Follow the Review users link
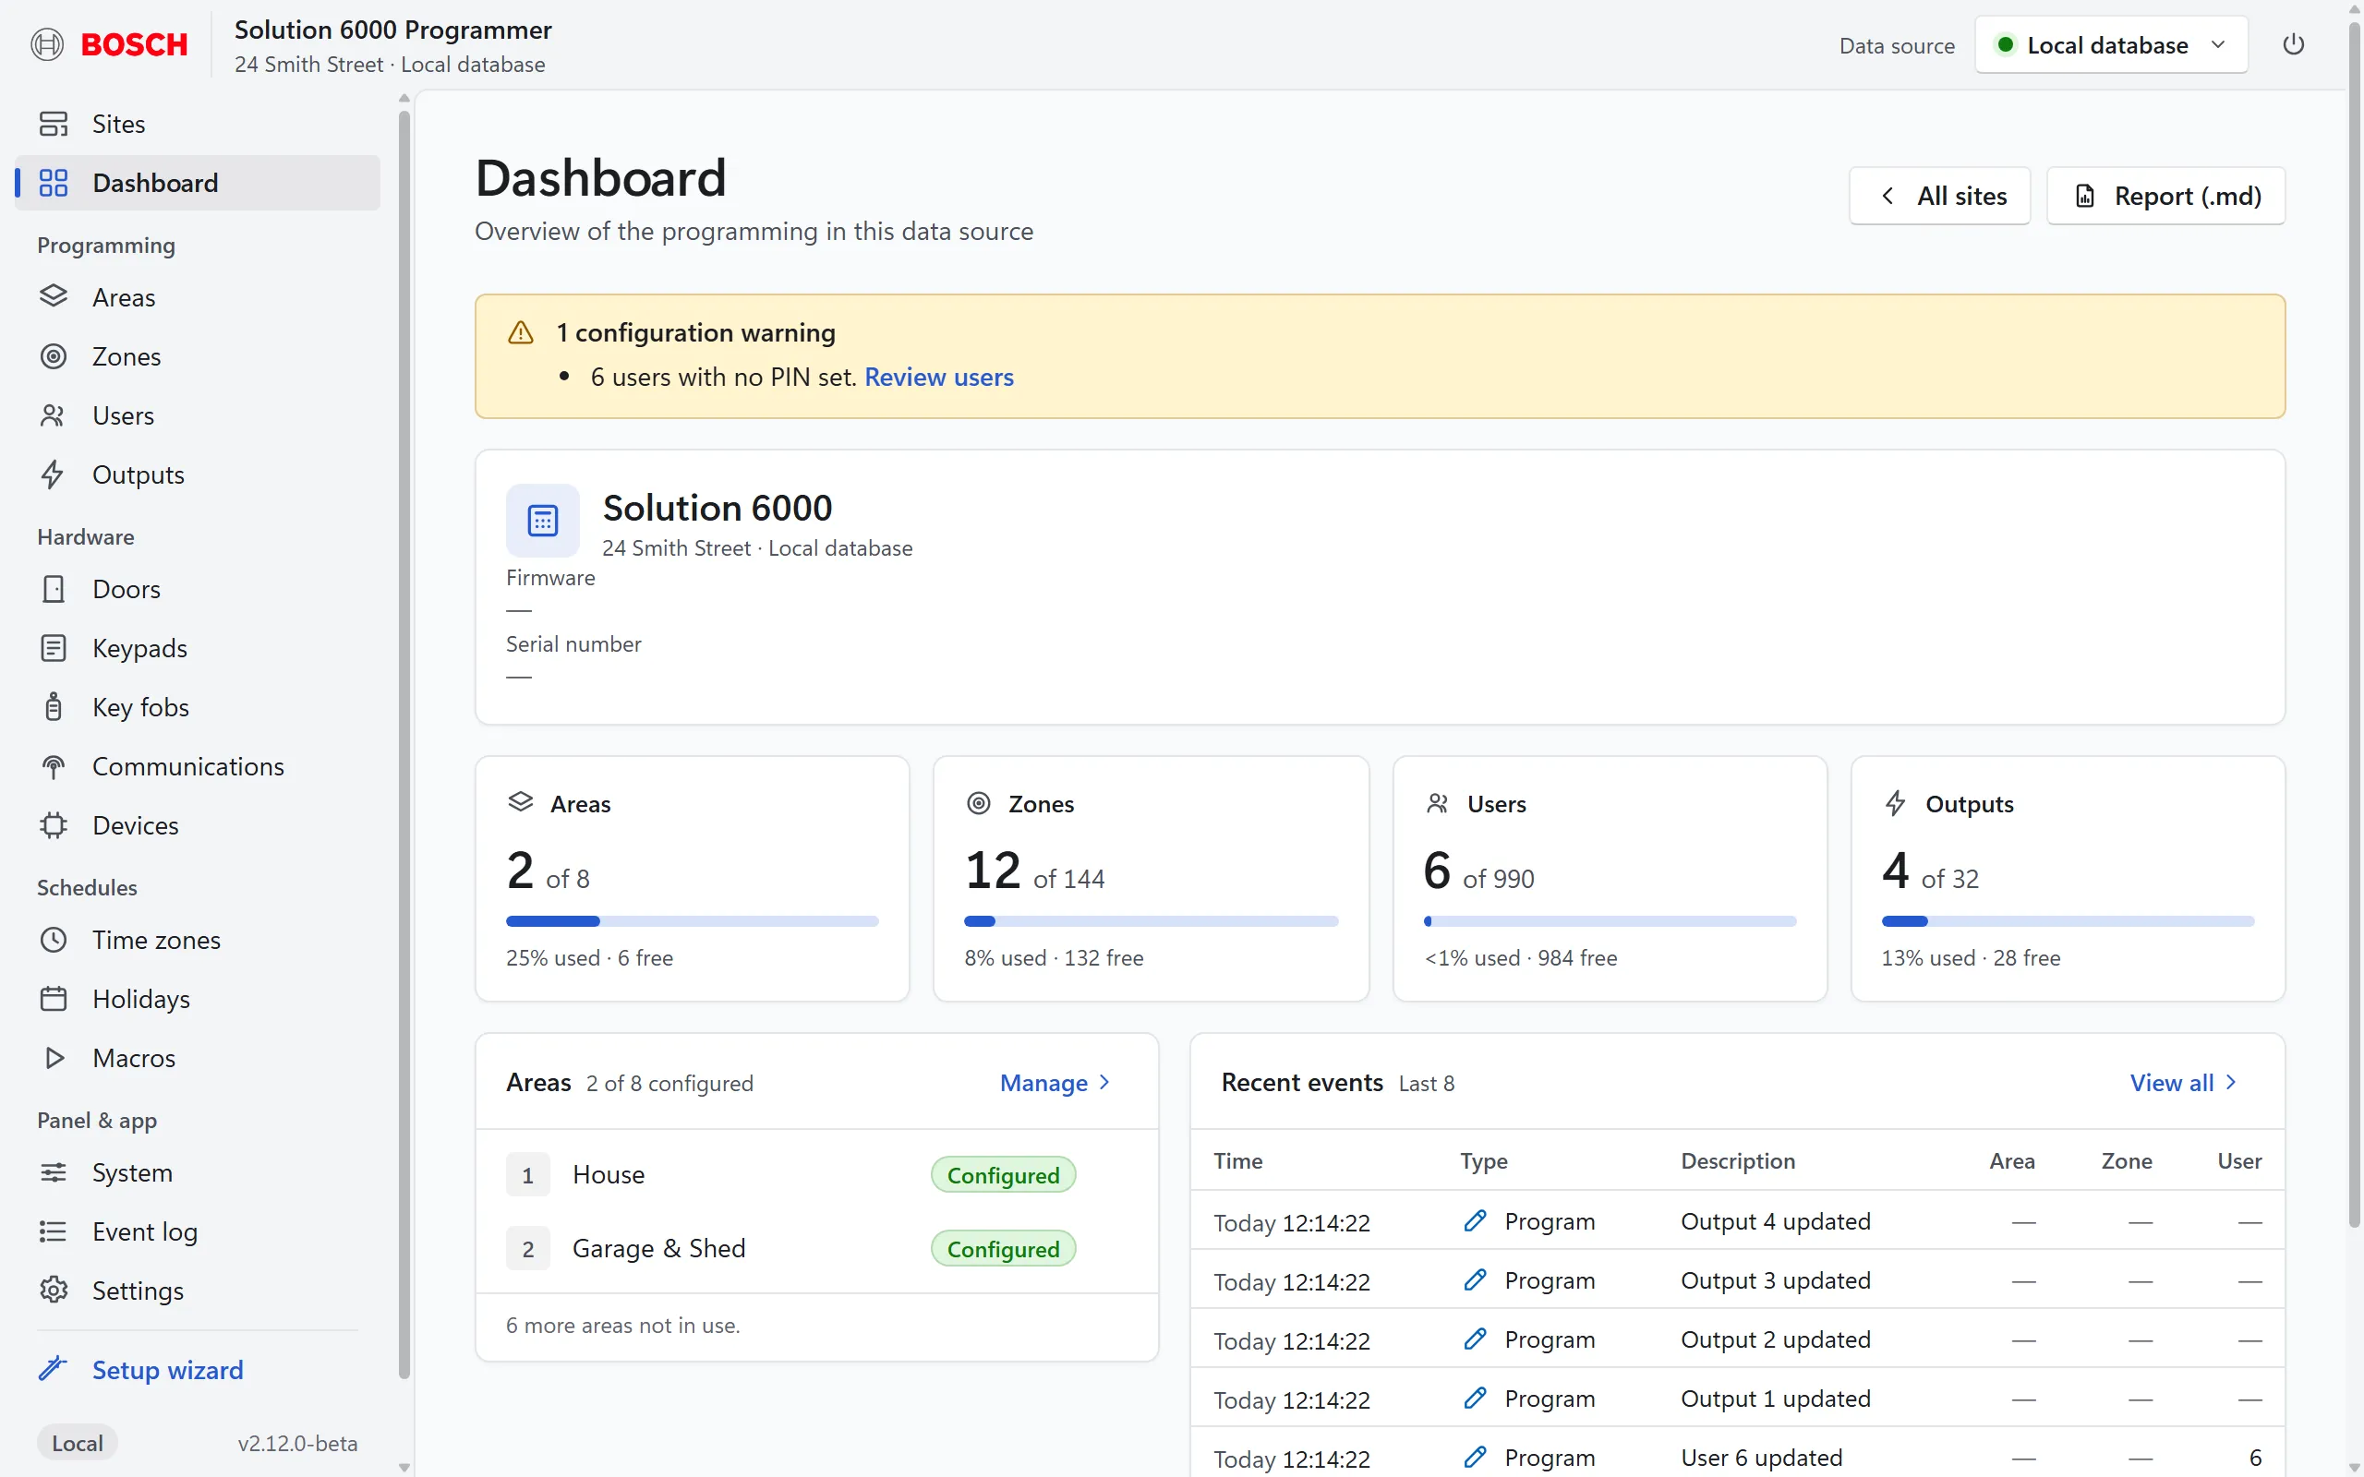The height and width of the screenshot is (1477, 2364). coord(939,377)
